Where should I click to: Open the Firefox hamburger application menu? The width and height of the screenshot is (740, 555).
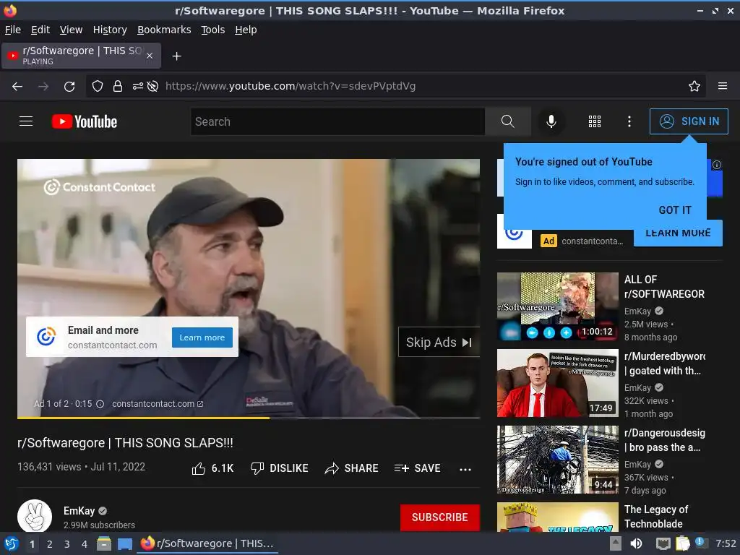(723, 87)
